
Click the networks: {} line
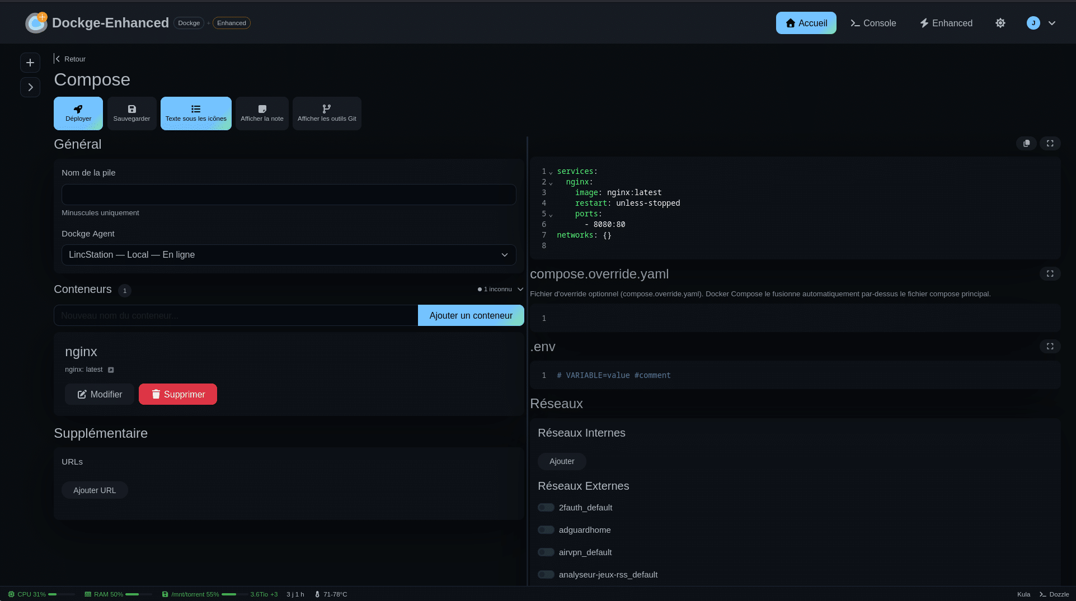584,235
